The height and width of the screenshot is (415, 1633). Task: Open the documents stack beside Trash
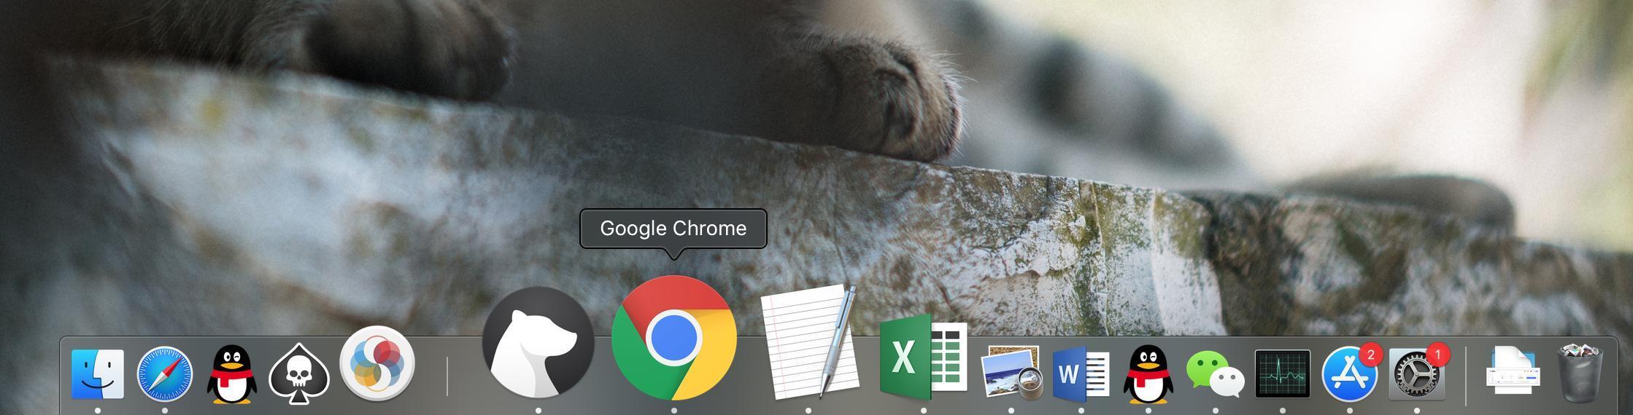1514,371
